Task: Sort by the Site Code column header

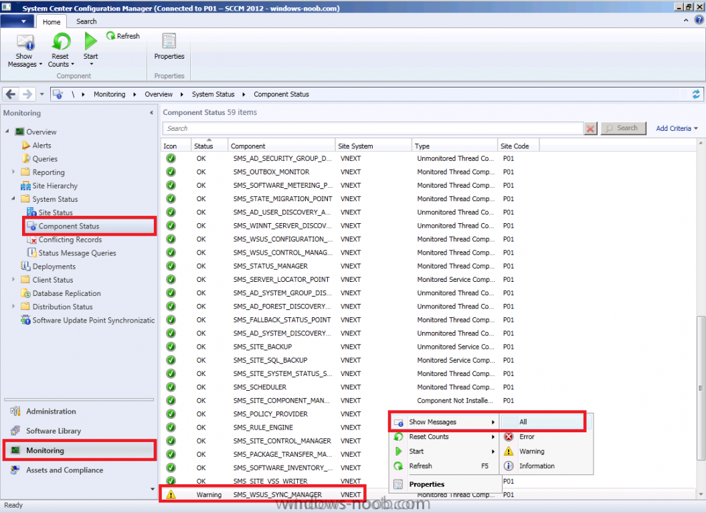Action: click(518, 146)
